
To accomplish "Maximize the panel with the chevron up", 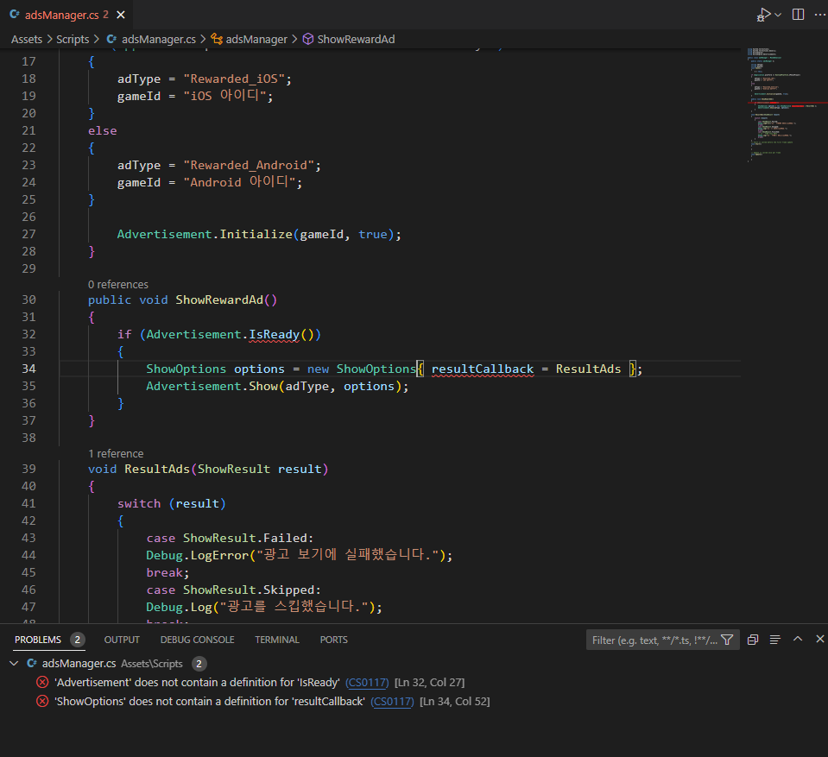I will (x=798, y=640).
